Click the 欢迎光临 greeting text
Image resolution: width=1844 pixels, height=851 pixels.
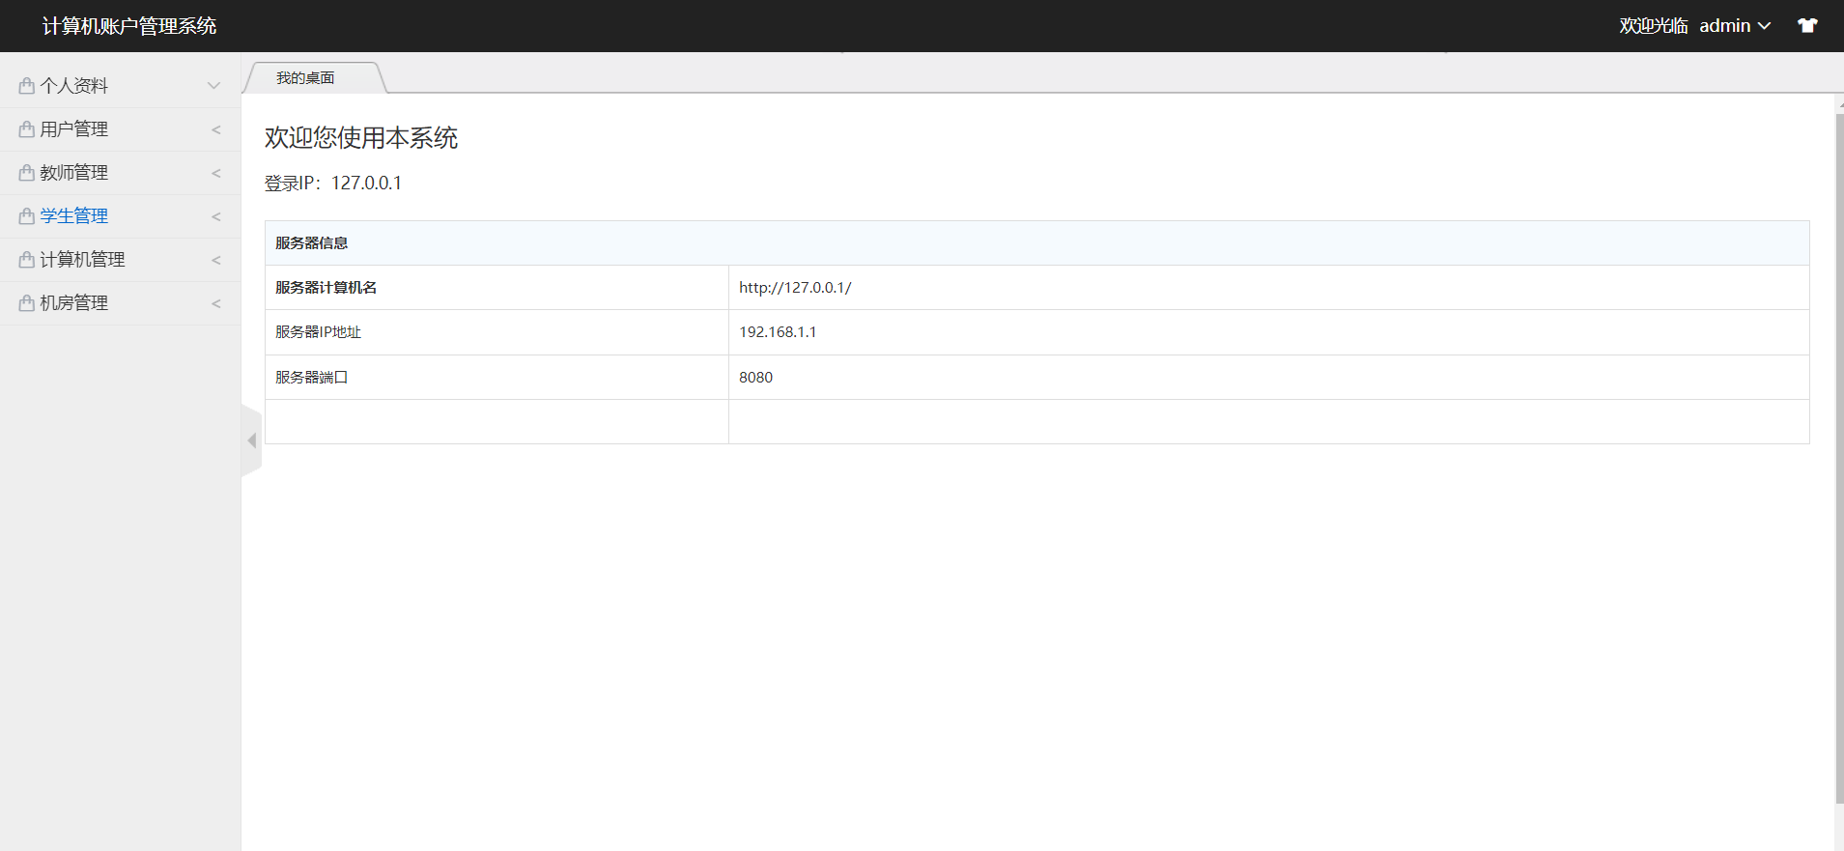1654,26
